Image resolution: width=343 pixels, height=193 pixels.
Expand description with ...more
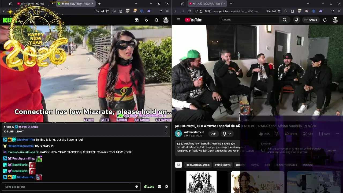pyautogui.click(x=250, y=151)
